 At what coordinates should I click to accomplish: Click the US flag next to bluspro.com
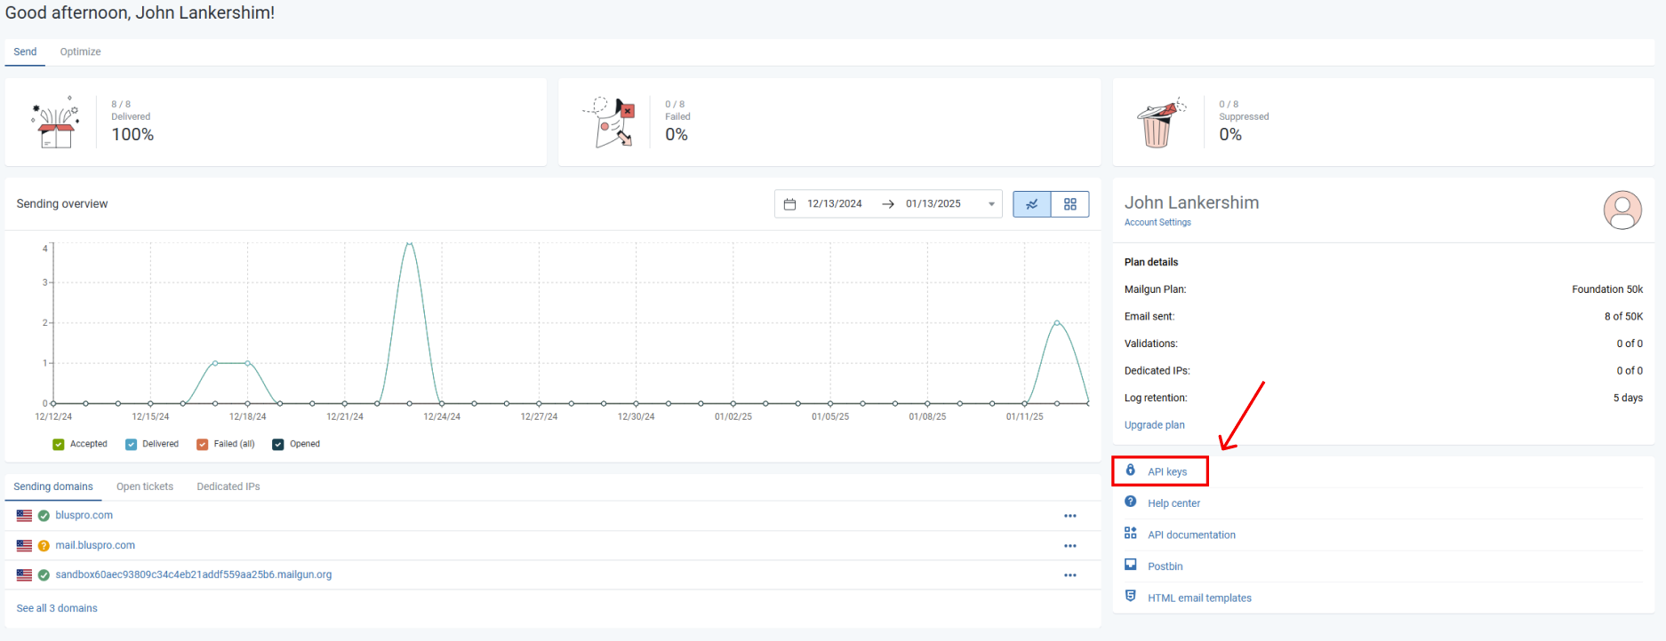[24, 516]
